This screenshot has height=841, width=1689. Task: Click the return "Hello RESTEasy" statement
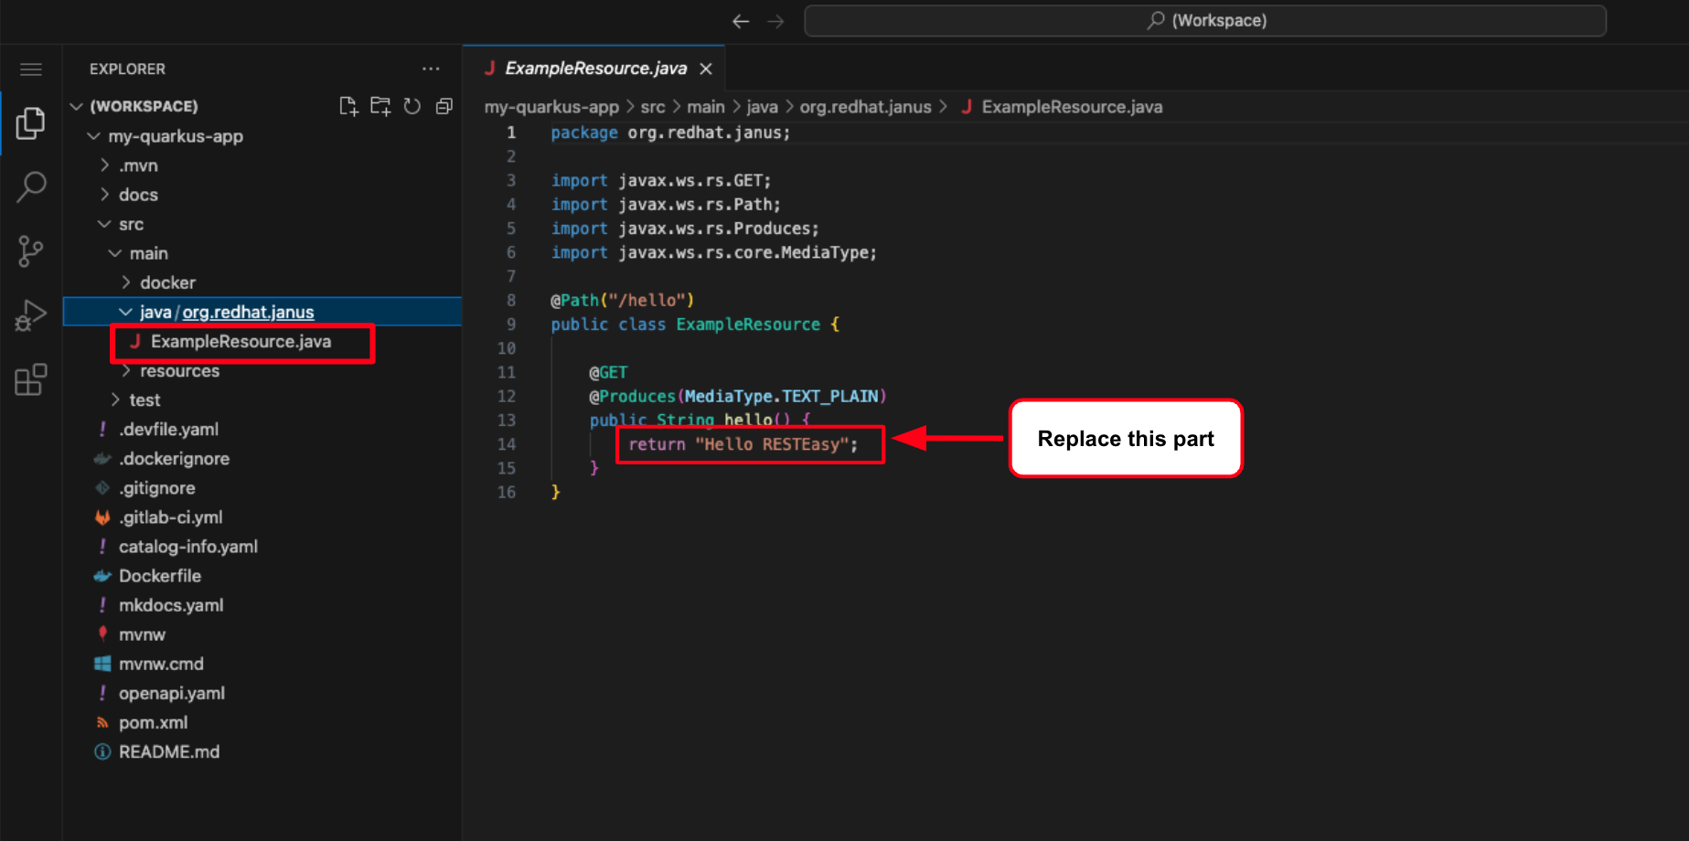click(x=743, y=444)
